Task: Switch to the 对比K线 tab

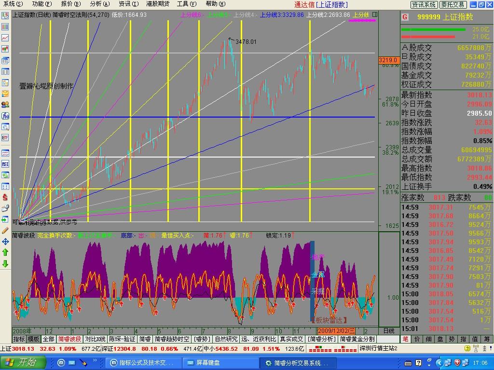Action: click(x=95, y=339)
